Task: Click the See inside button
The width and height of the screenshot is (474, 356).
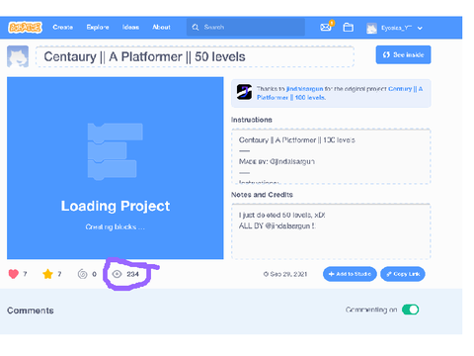Action: (403, 54)
